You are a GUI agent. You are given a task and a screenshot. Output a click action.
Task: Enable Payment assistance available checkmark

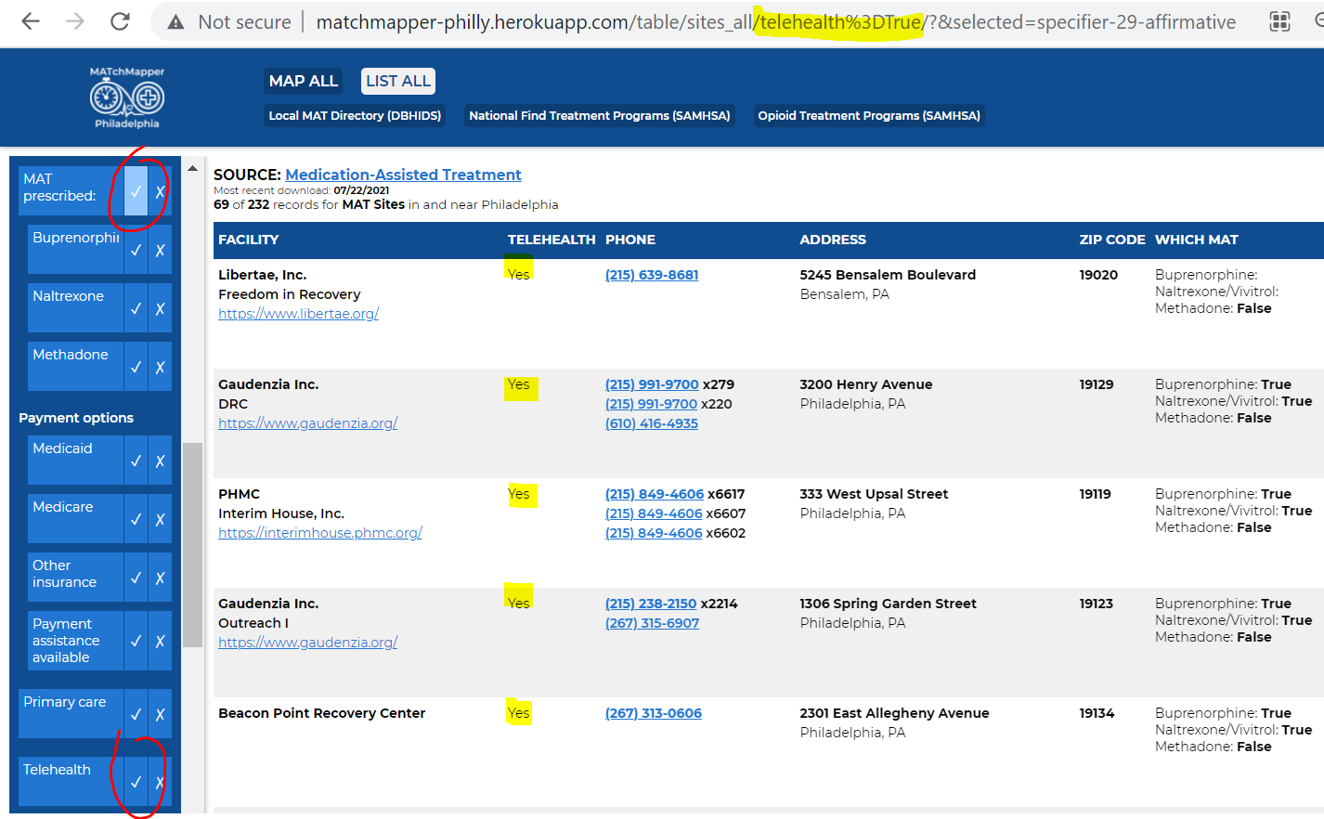(x=136, y=641)
